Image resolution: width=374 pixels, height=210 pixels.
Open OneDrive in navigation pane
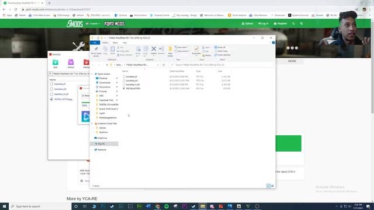click(x=102, y=138)
